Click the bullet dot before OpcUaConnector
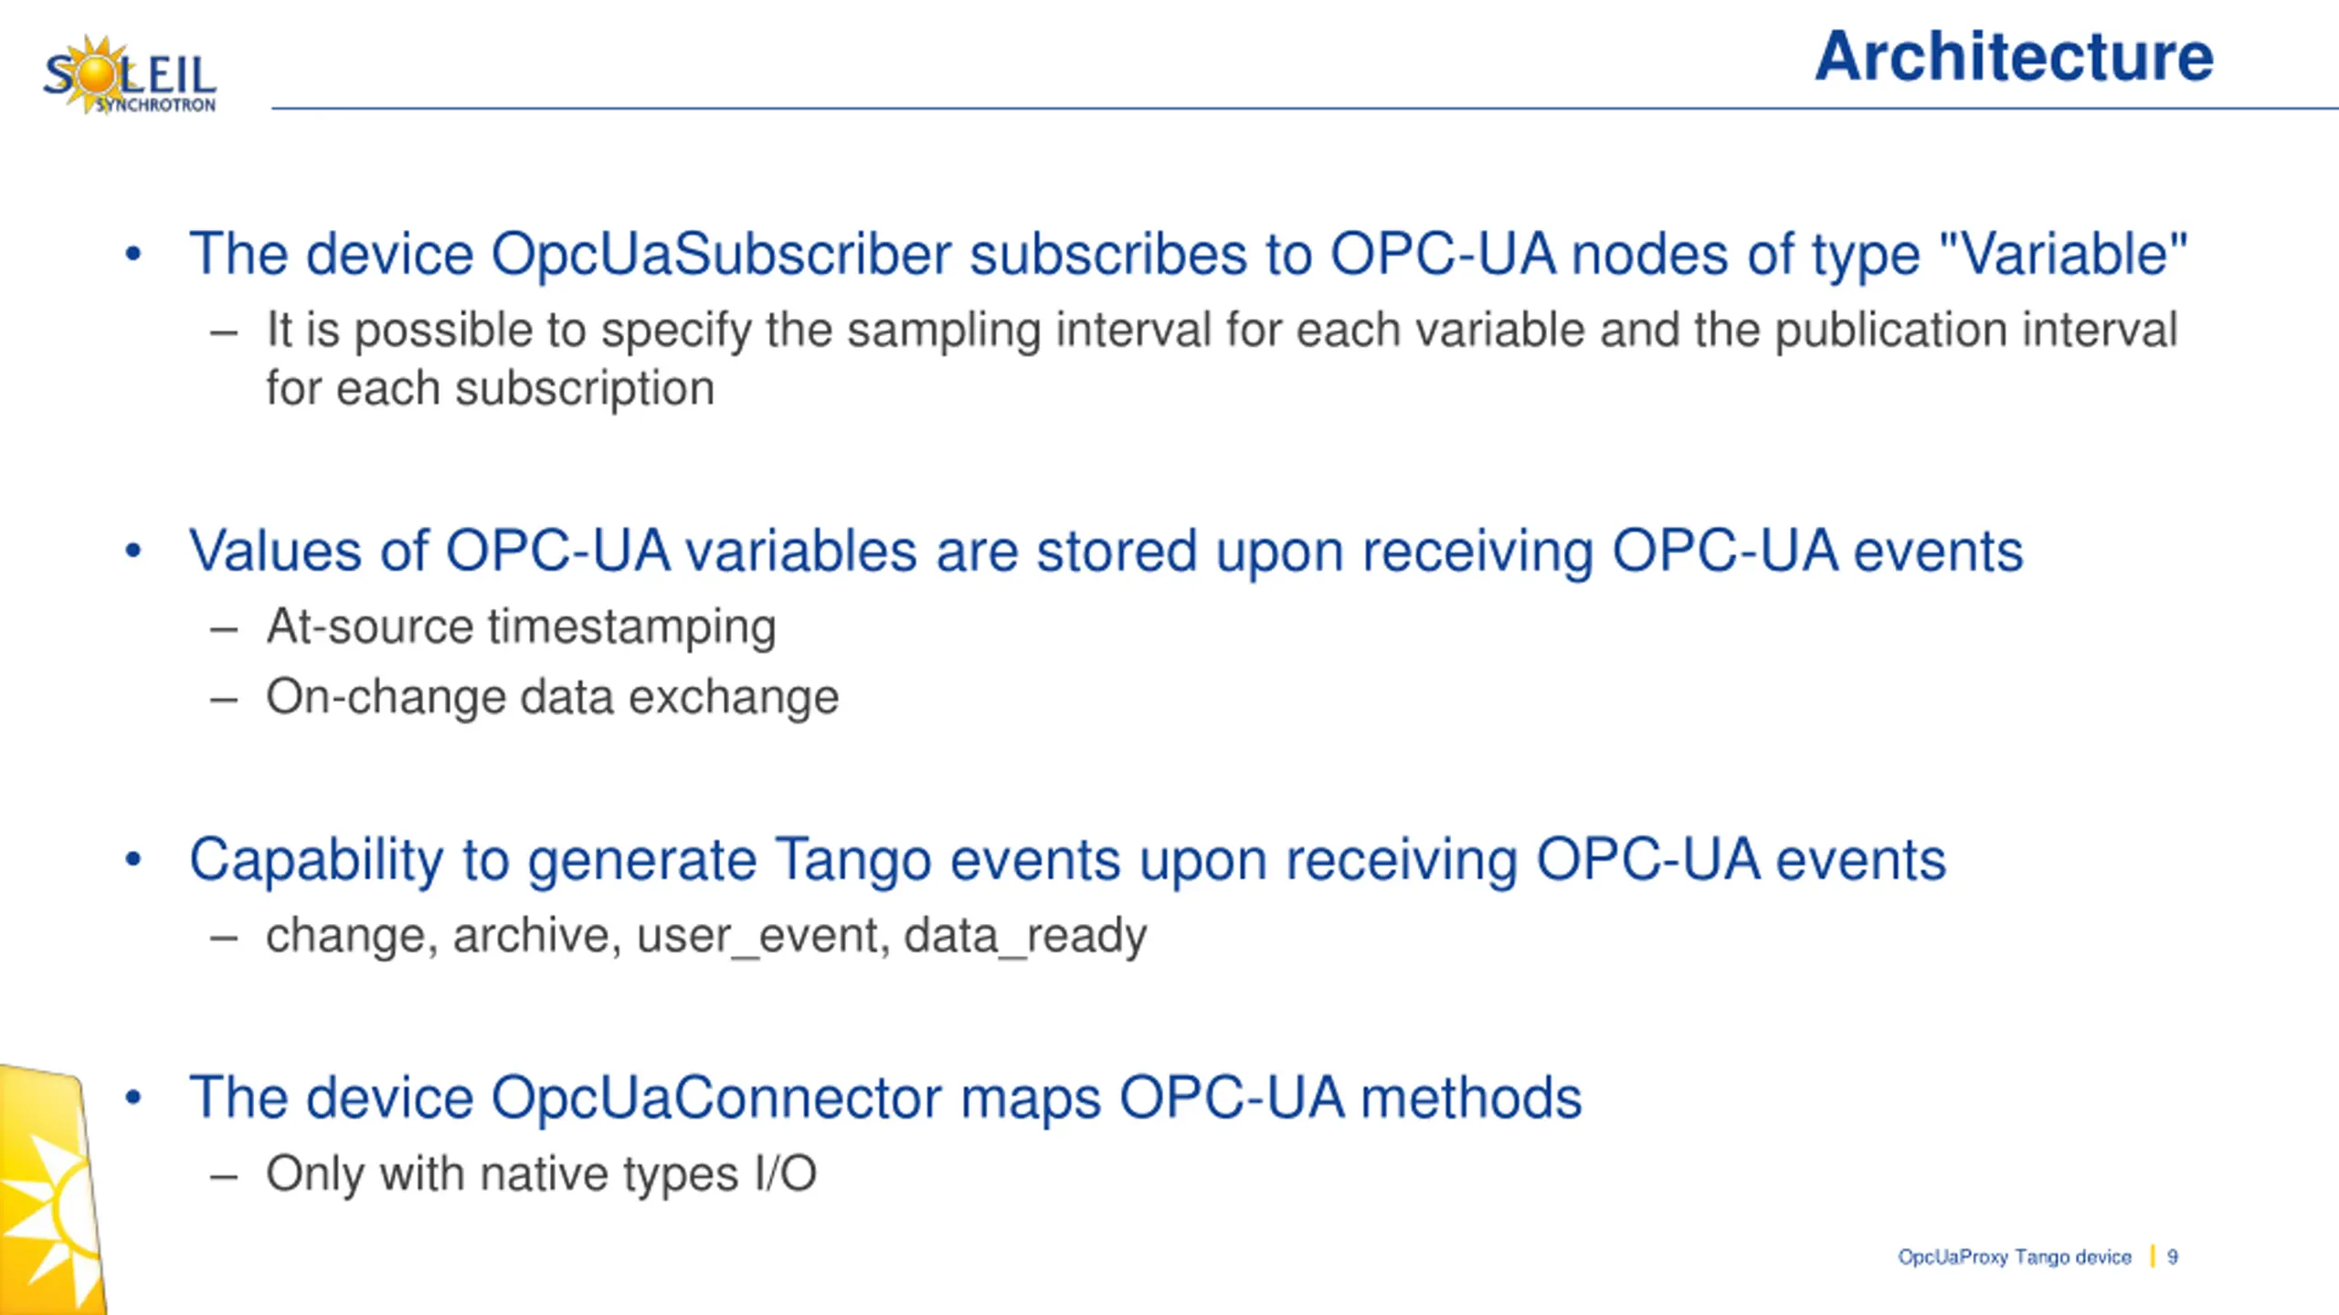Viewport: 2339px width, 1315px height. click(x=133, y=1099)
